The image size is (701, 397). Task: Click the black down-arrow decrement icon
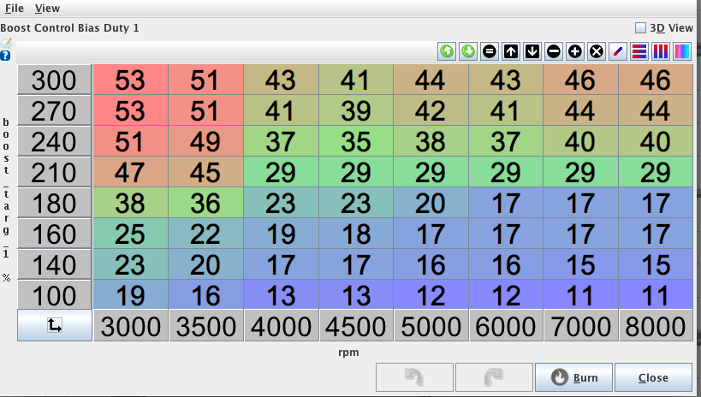(532, 51)
